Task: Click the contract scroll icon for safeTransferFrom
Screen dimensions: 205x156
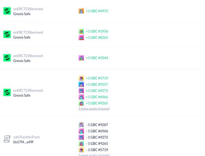Action: [x=7, y=139]
